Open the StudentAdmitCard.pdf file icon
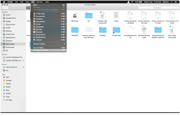This screenshot has width=180, height=116. (x=144, y=30)
